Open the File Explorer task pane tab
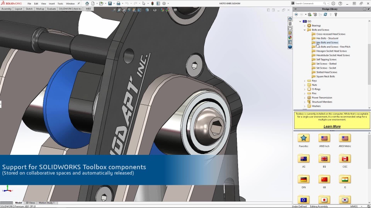Viewport: 371px width, 208px height. [290, 28]
